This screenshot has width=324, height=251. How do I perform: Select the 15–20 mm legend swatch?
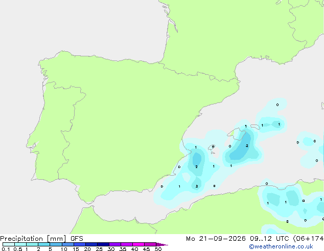point(80,244)
